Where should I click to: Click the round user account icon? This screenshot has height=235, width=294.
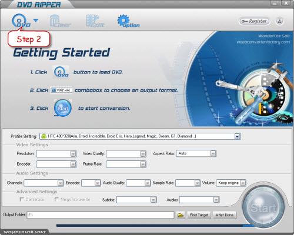tap(279, 21)
